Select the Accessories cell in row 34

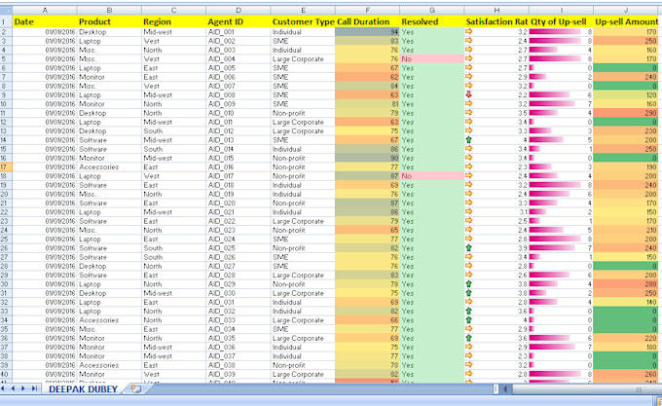coord(109,320)
